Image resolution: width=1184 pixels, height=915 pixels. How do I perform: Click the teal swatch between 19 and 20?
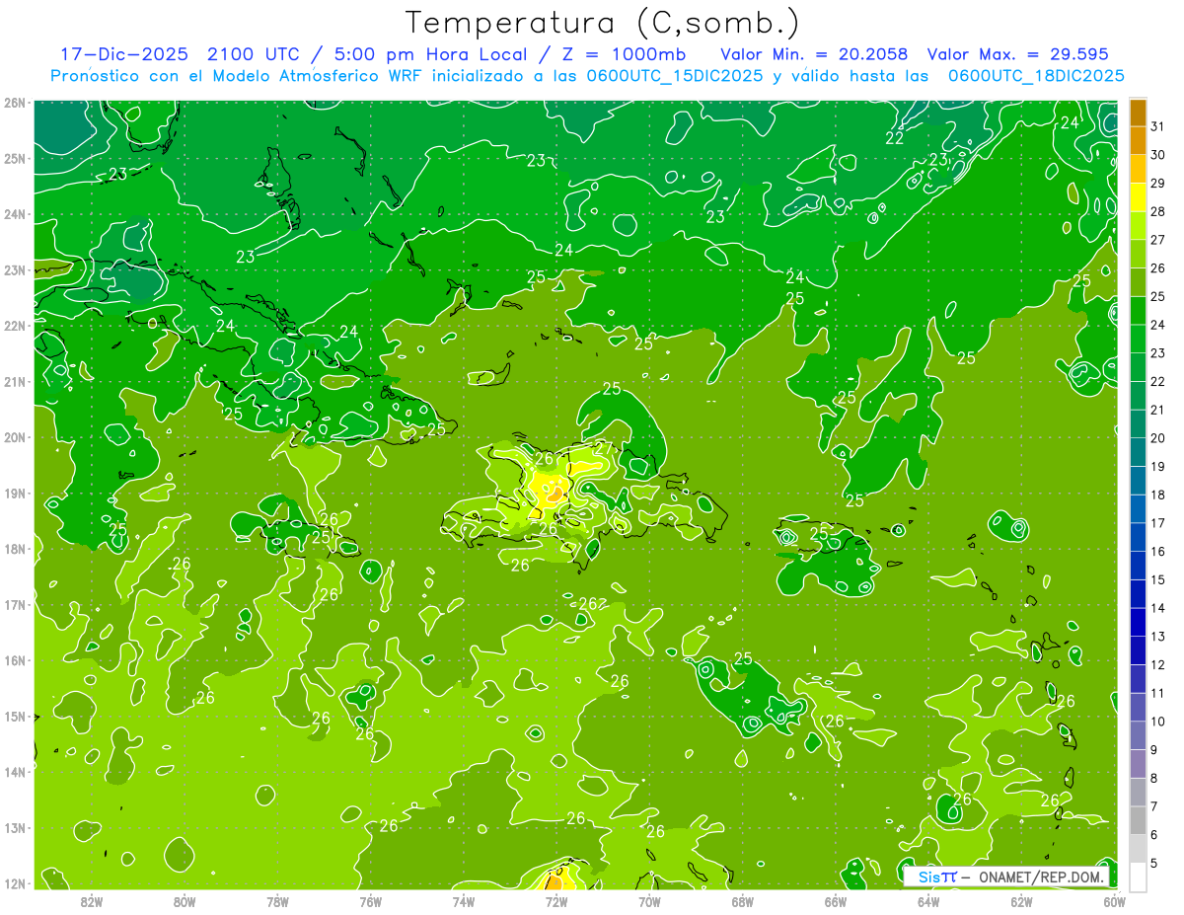pyautogui.click(x=1138, y=452)
